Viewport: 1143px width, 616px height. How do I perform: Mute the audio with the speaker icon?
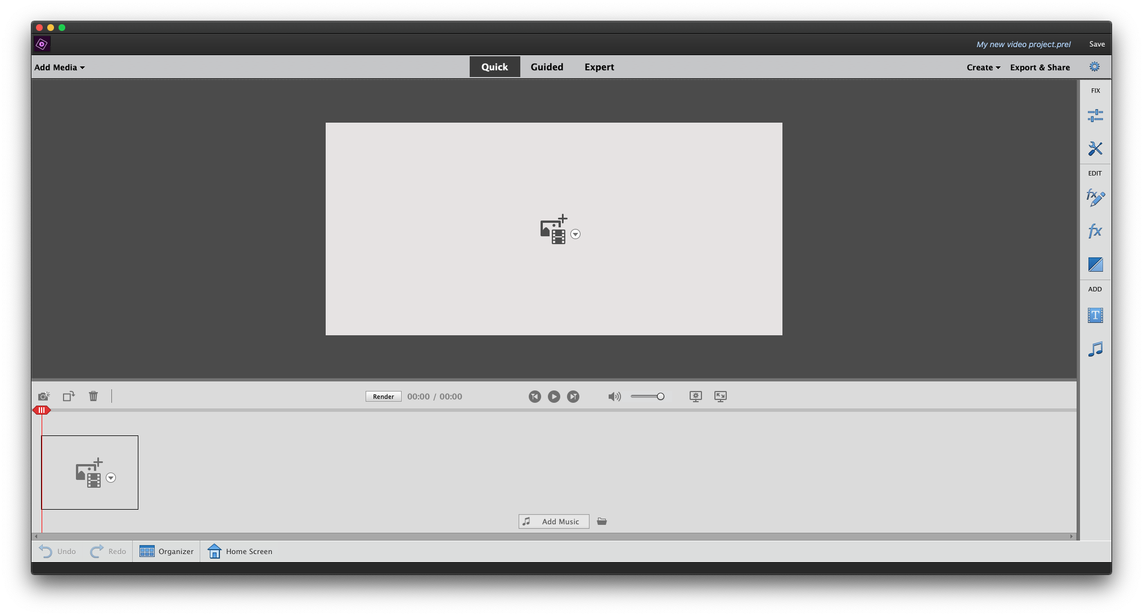(614, 396)
